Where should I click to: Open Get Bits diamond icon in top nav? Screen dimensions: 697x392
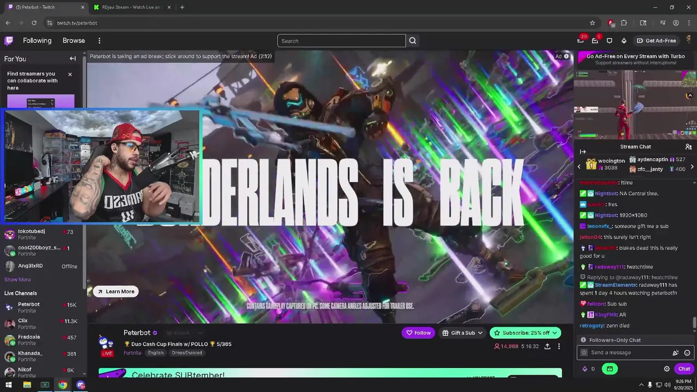pos(624,41)
